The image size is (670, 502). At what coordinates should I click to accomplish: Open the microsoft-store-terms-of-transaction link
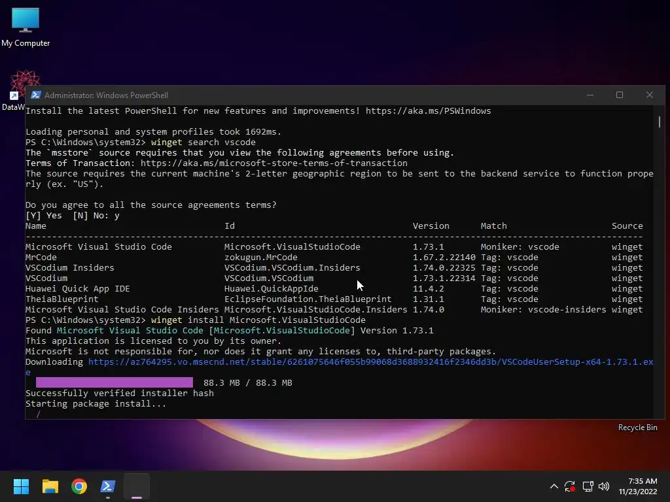[x=274, y=163]
